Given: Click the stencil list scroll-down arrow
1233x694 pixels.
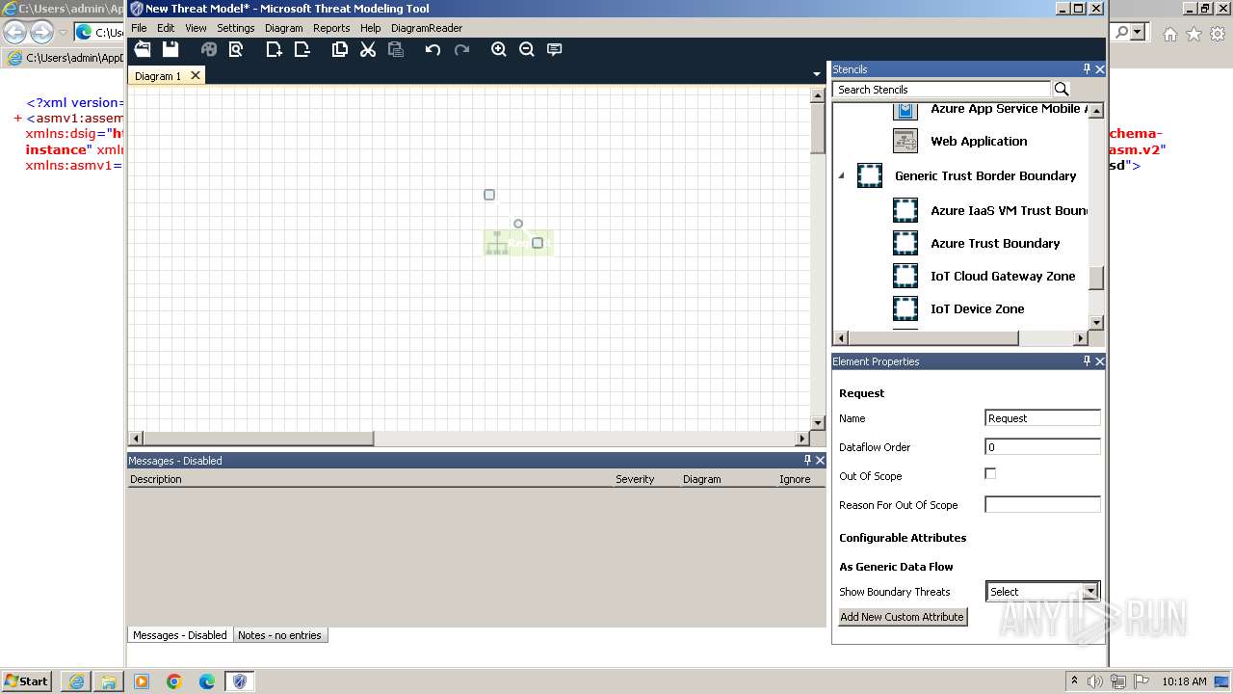Looking at the screenshot, I should (x=1096, y=322).
